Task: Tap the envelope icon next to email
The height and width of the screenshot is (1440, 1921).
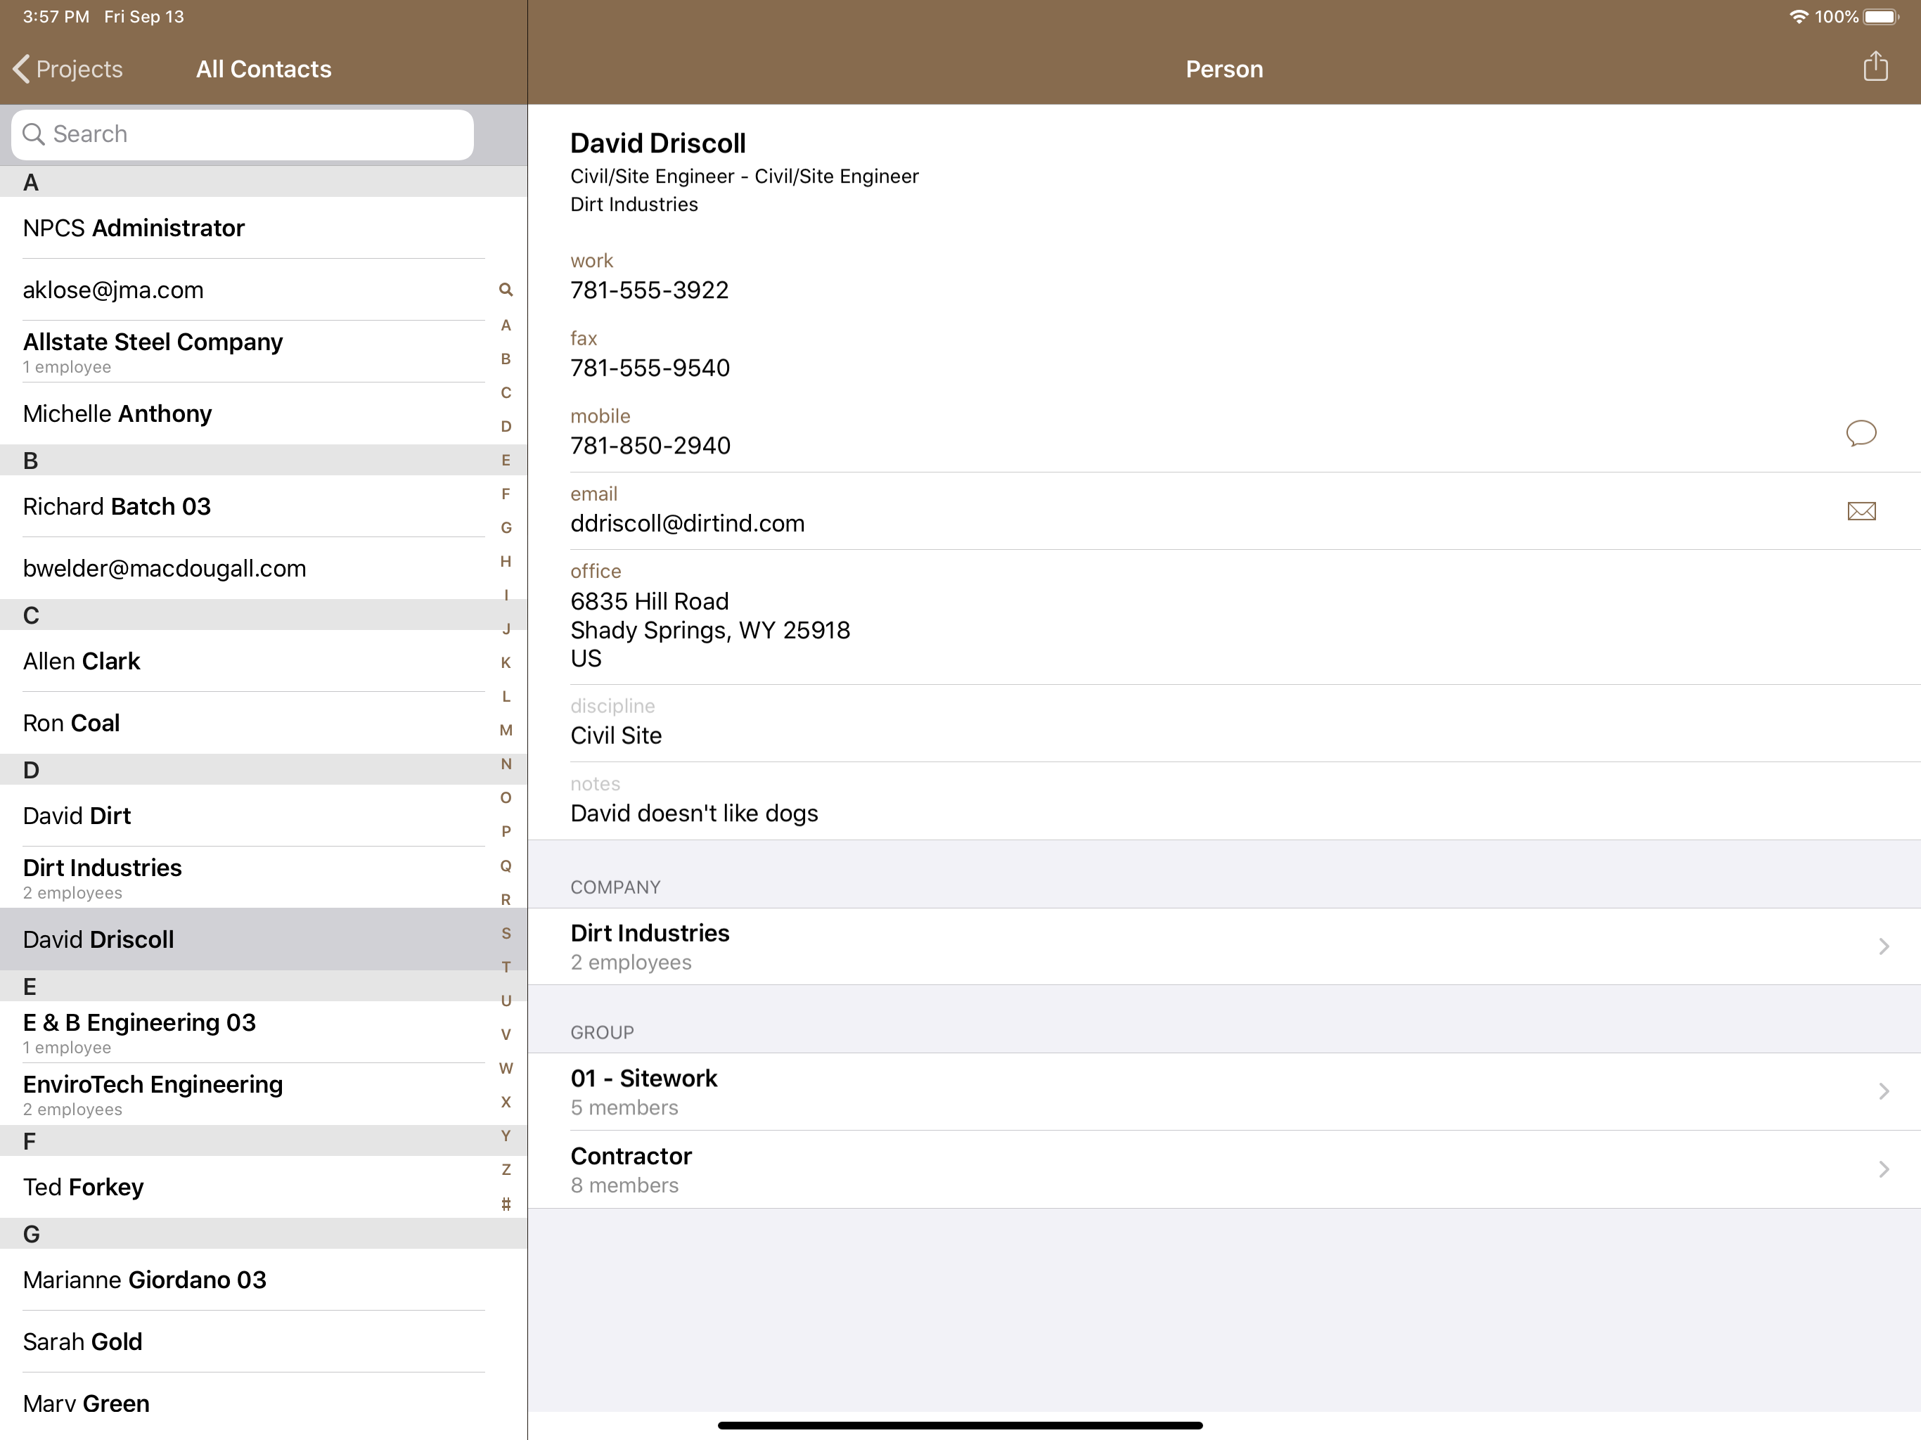Action: pyautogui.click(x=1861, y=510)
